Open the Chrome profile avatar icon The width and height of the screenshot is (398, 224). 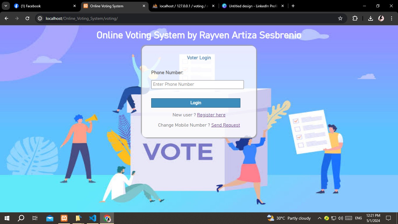pos(381,18)
